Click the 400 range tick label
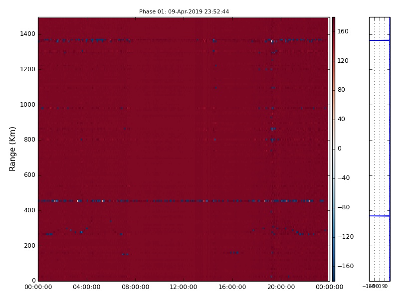The height and width of the screenshot is (299, 399). [29, 210]
